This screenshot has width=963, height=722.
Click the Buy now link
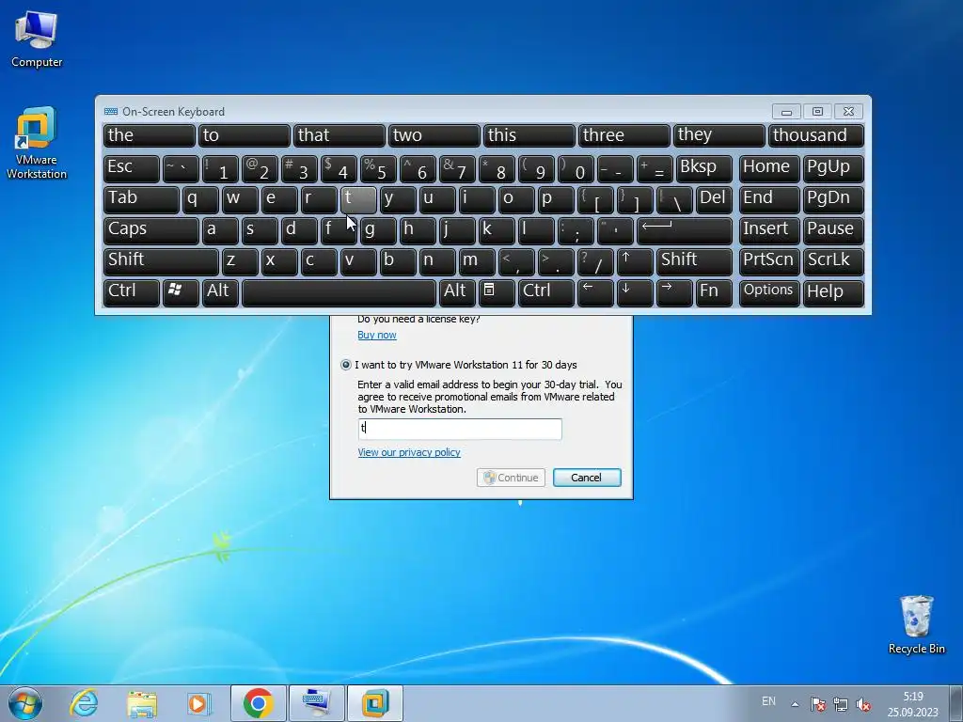(x=377, y=335)
